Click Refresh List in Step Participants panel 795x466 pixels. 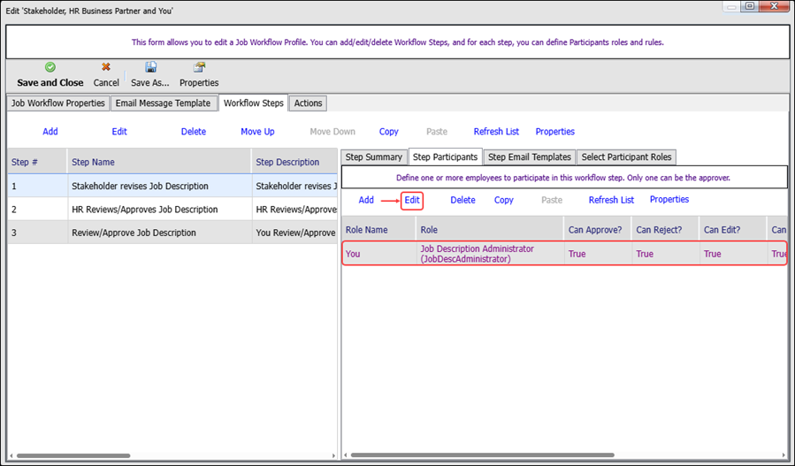pyautogui.click(x=611, y=201)
